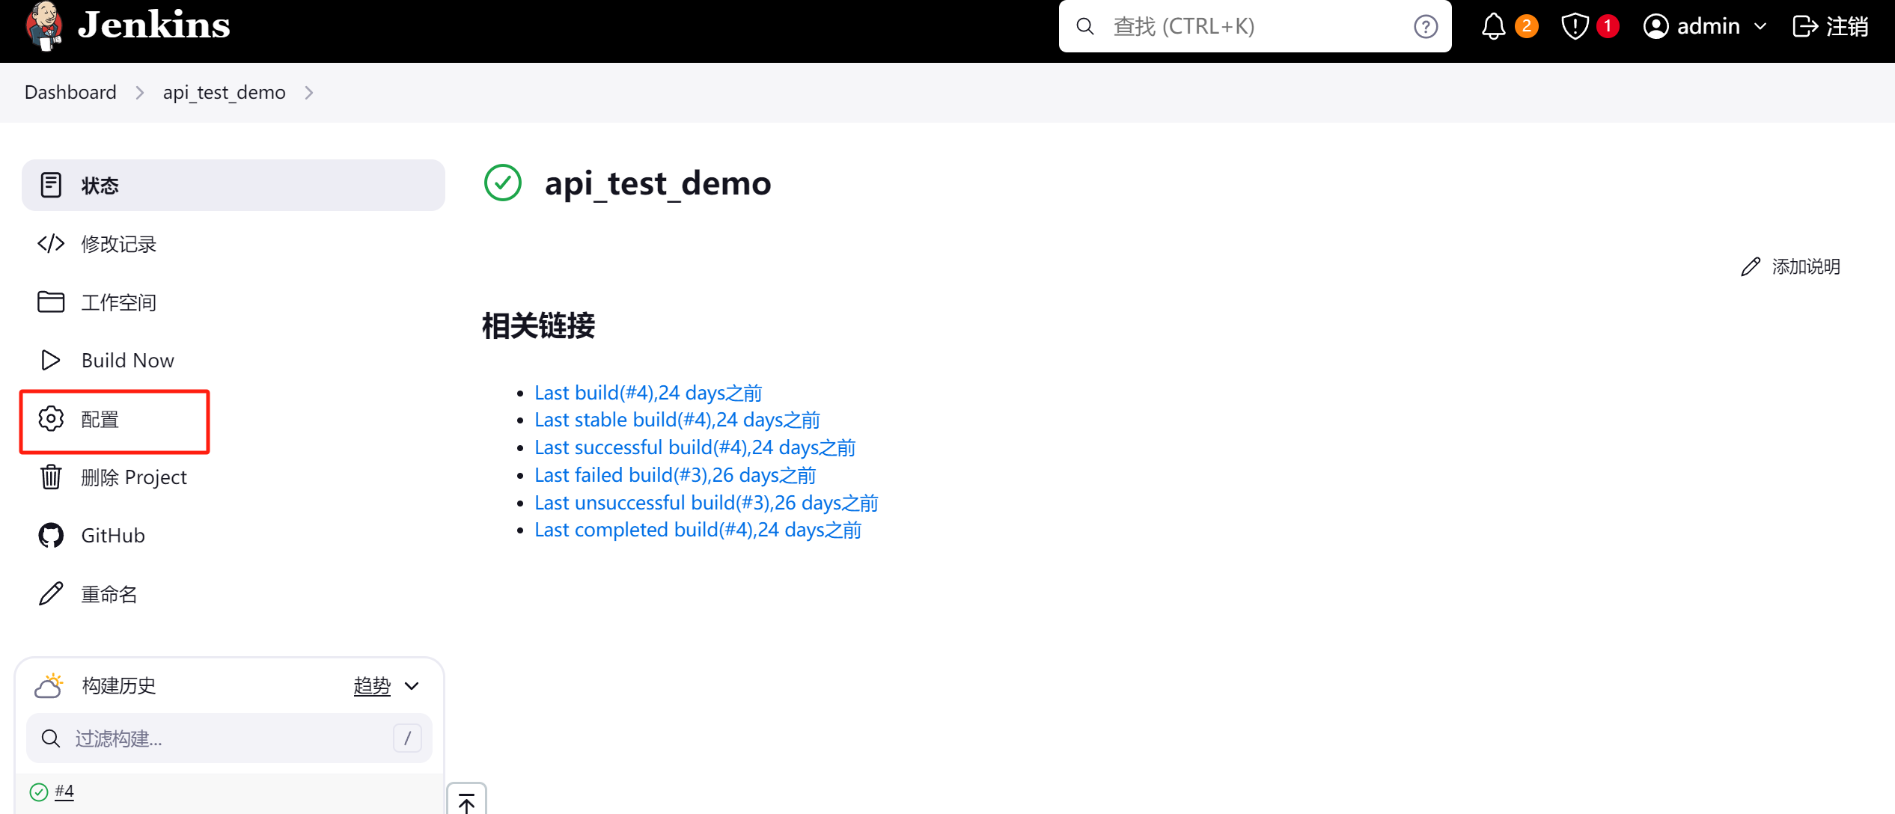Open the 趋势 trend link

[372, 686]
